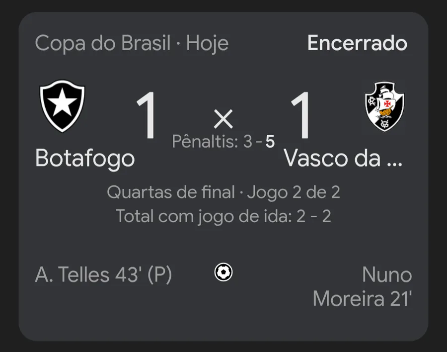447x352 pixels.
Task: Click the soccer ball goals icon
Action: click(x=223, y=272)
